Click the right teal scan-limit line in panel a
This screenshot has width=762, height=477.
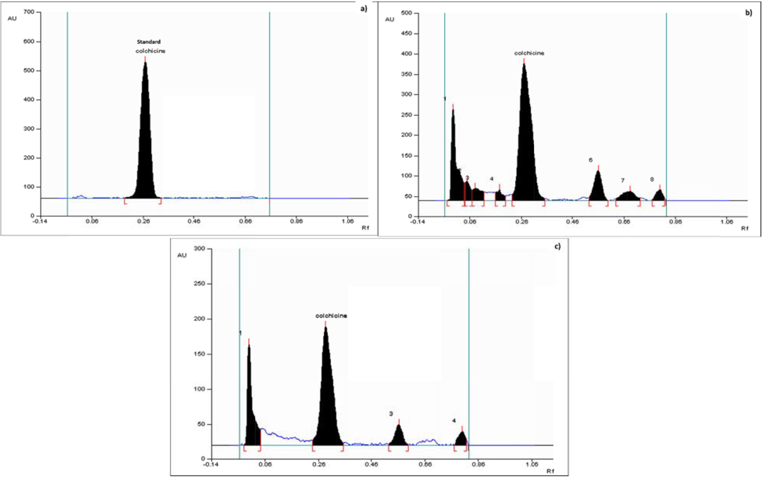tap(269, 114)
